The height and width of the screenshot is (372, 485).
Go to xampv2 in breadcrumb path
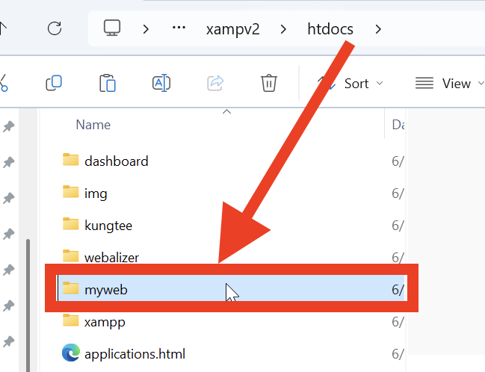pos(232,29)
